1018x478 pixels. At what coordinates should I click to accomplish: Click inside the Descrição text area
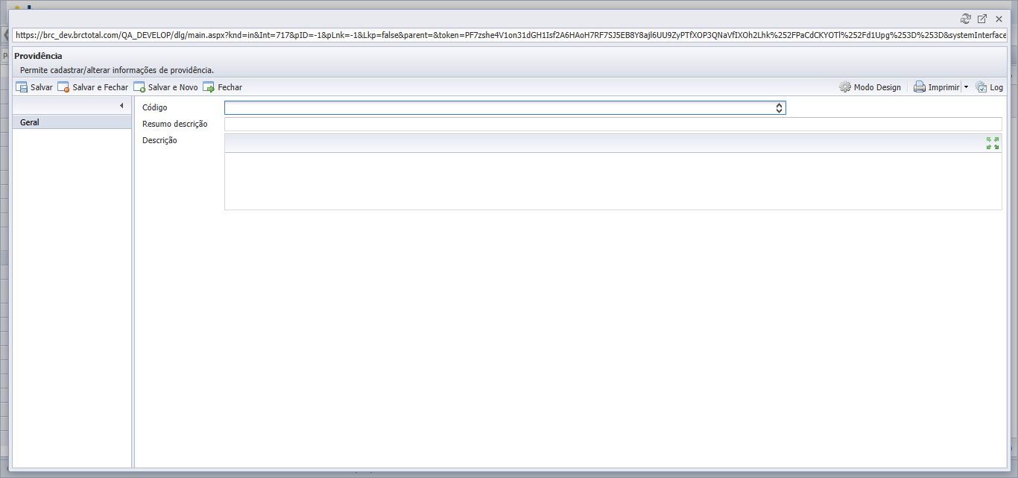[x=613, y=181]
